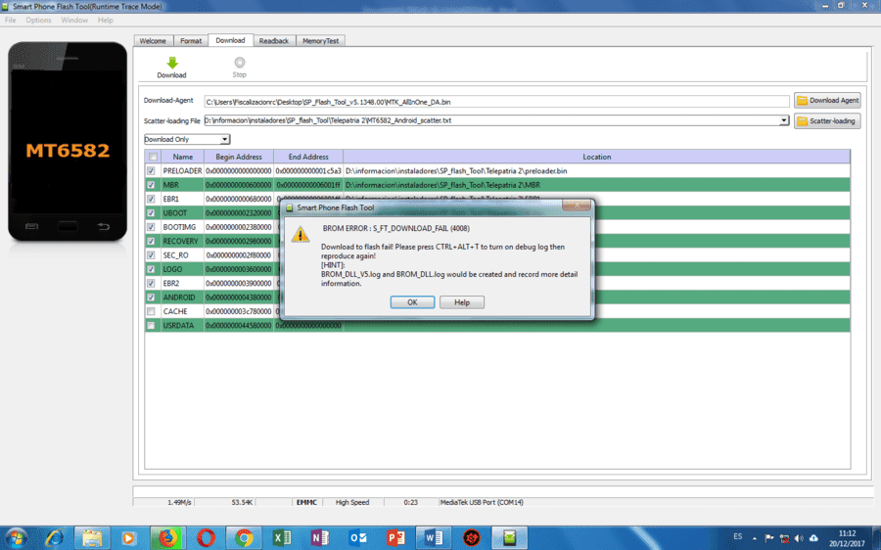Click the volume speaker icon in the system tray

pos(799,538)
